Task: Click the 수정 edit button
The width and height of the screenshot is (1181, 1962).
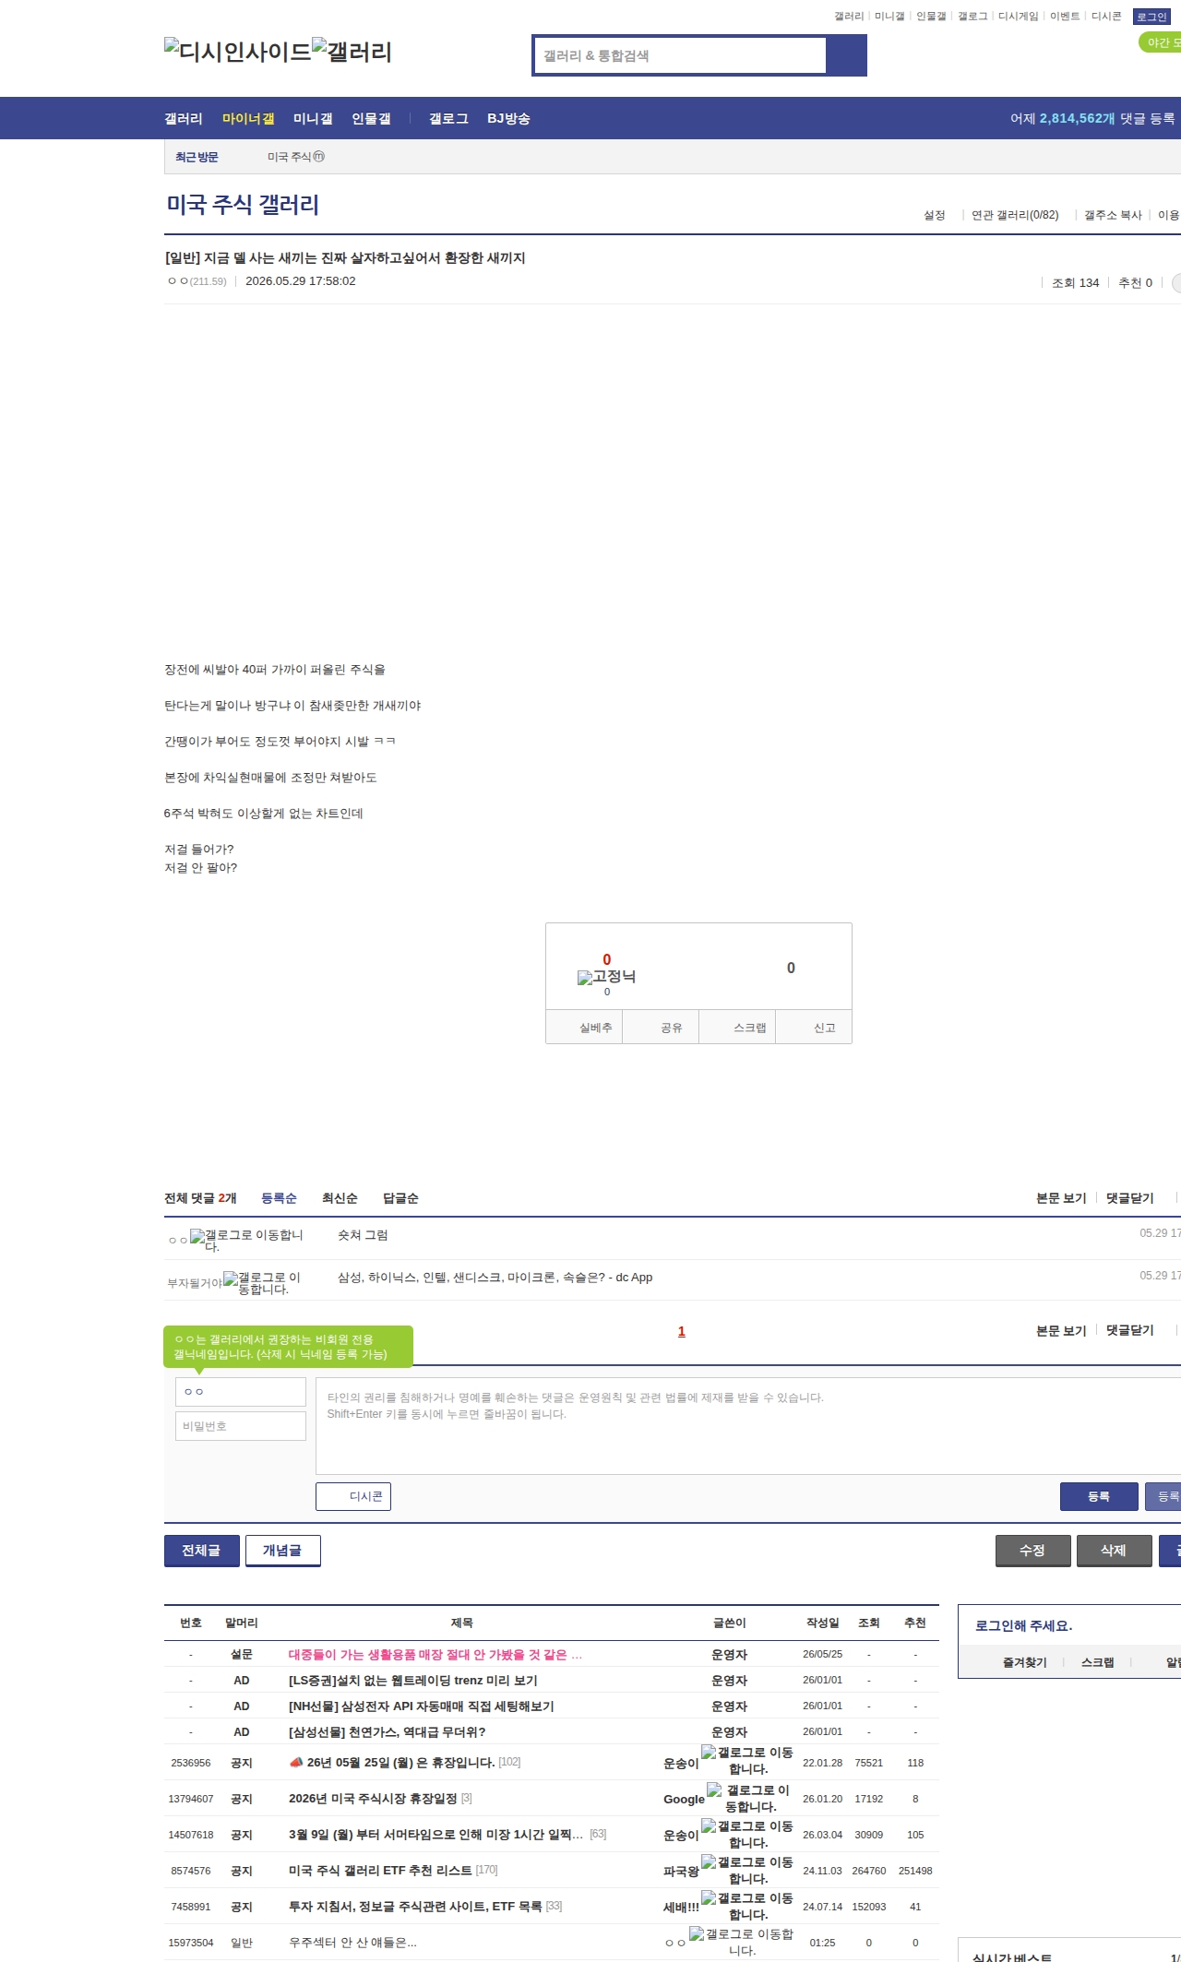Action: [1032, 1551]
